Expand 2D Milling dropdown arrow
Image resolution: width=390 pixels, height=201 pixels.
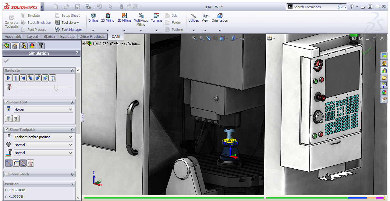[x=108, y=31]
